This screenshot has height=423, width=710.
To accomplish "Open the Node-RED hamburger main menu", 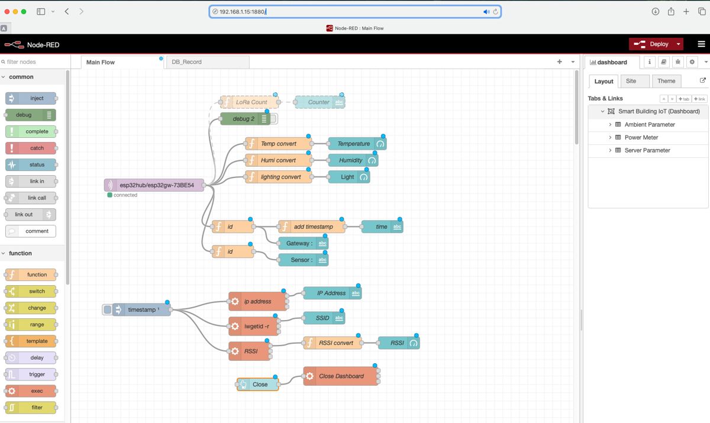I will coord(701,44).
